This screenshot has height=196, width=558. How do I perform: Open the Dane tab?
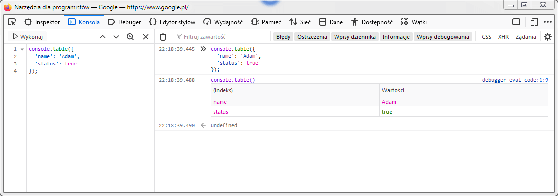point(331,22)
